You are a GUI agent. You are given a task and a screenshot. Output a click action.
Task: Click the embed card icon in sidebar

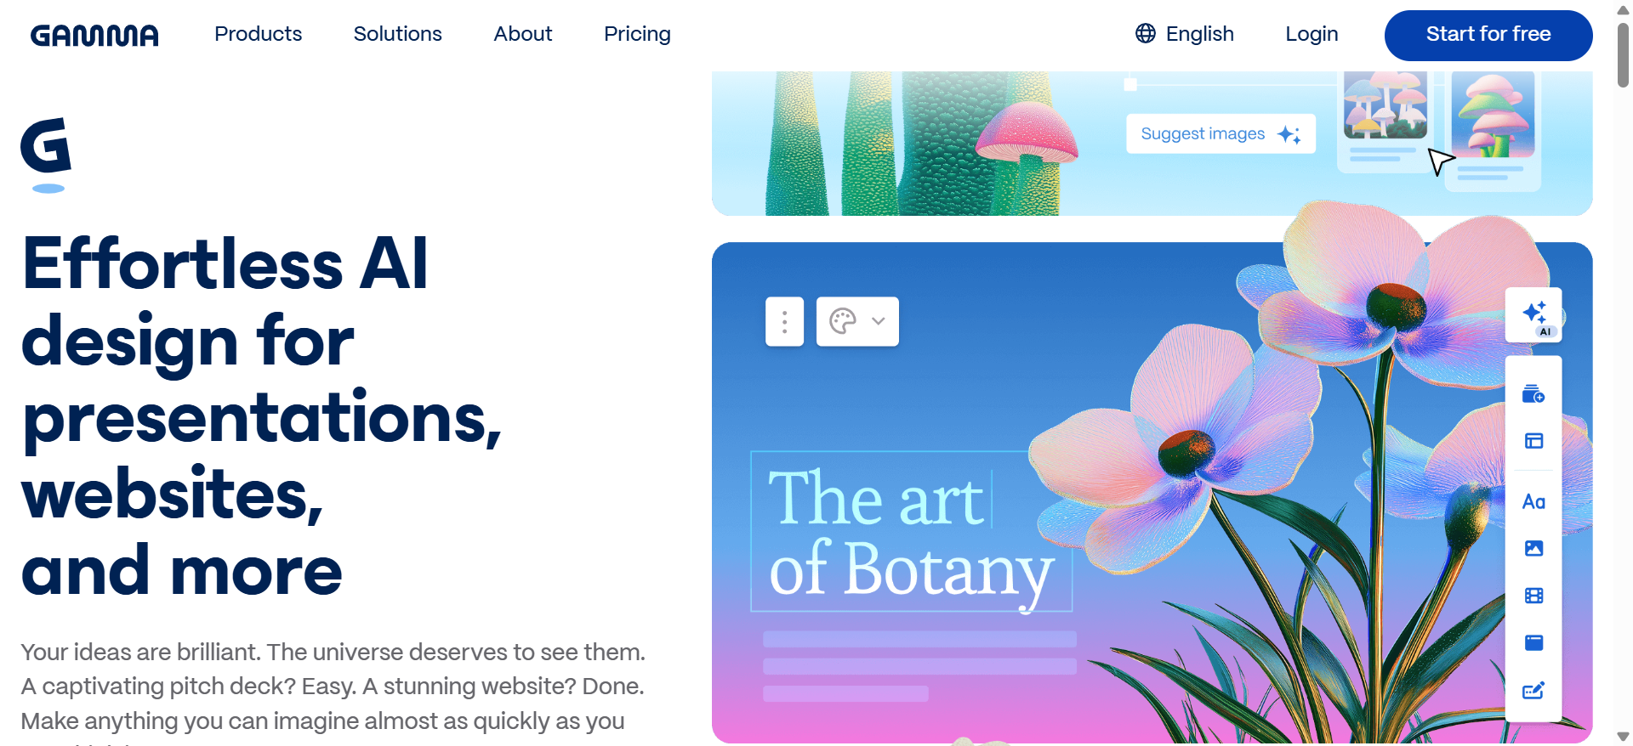tap(1533, 642)
